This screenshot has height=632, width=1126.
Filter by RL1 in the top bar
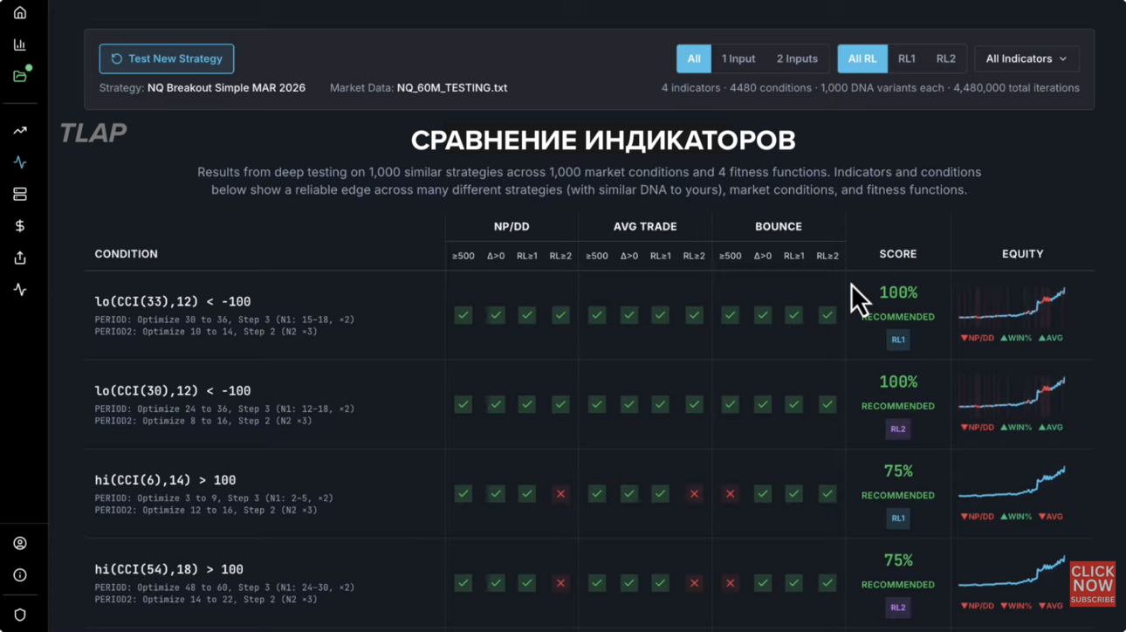(907, 58)
